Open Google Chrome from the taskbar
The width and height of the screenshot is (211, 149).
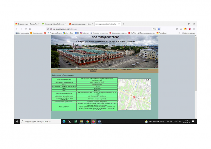click(87, 121)
